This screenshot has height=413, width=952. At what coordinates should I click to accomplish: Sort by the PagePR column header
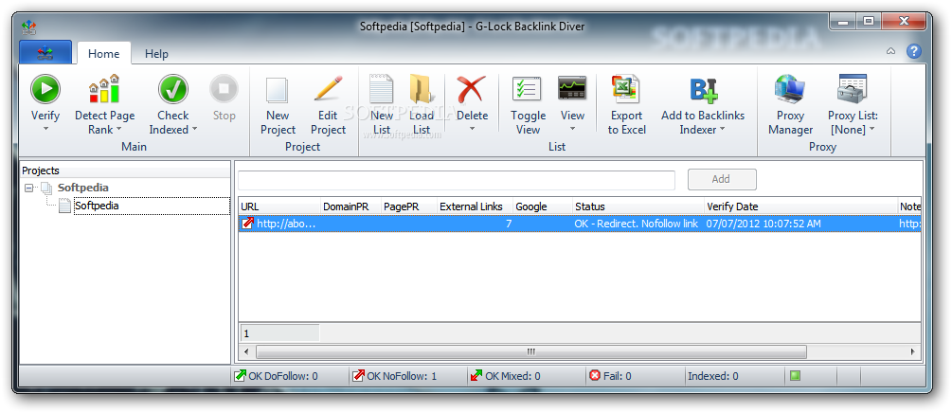click(408, 206)
